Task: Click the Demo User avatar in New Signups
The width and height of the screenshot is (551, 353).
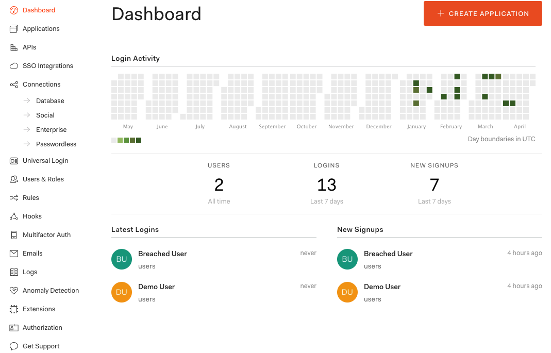Action: coord(347,292)
